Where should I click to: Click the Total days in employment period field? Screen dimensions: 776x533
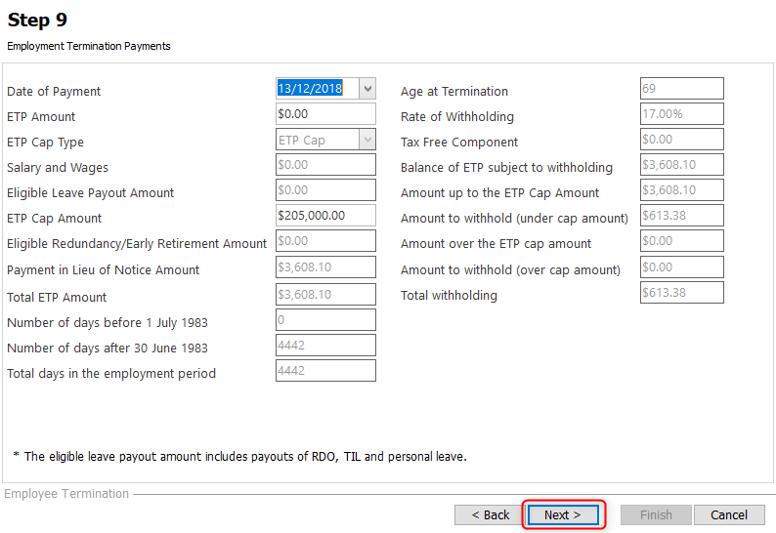[x=325, y=370]
